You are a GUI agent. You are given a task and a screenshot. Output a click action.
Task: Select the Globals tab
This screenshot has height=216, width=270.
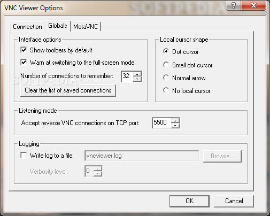click(x=58, y=26)
